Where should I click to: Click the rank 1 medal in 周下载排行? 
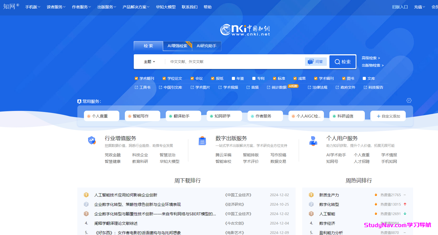86,195
